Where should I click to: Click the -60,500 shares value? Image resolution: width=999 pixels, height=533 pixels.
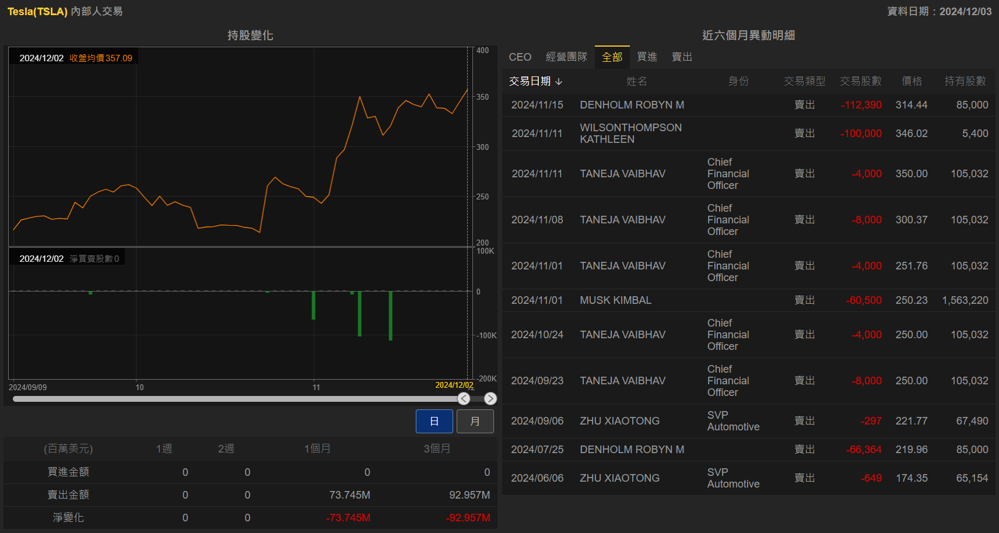[864, 300]
